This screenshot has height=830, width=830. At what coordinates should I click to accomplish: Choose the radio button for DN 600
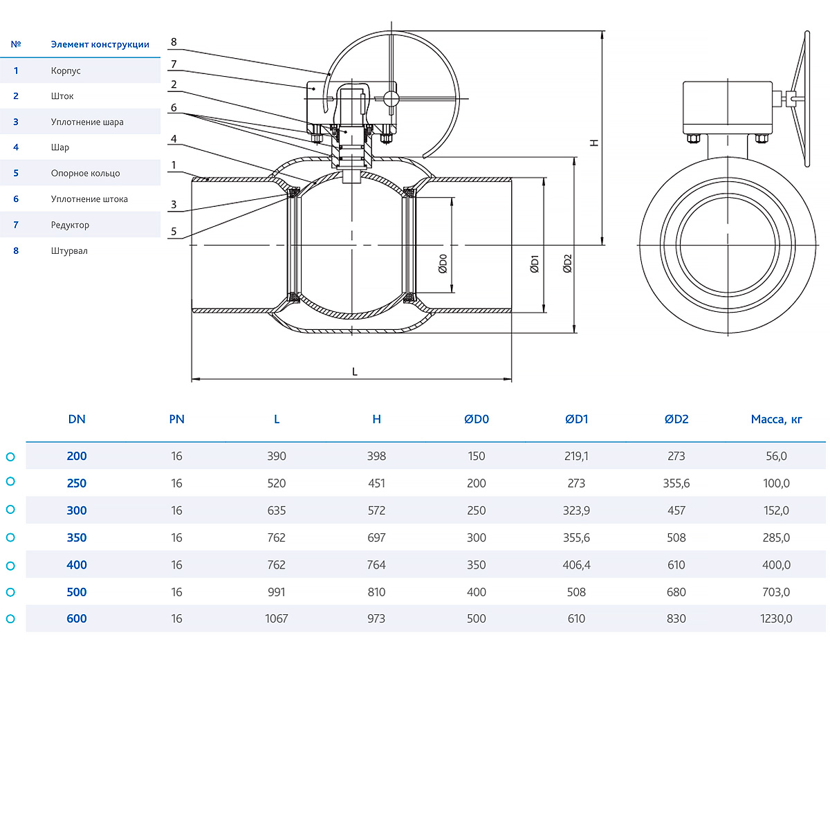tap(10, 619)
